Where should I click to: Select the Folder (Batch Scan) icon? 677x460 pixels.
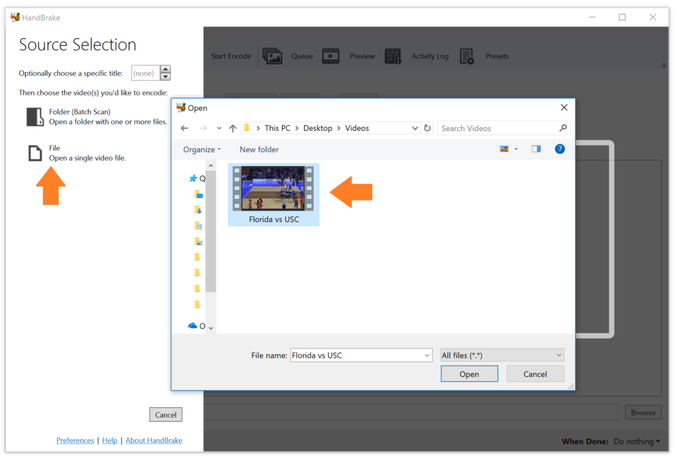(x=35, y=117)
